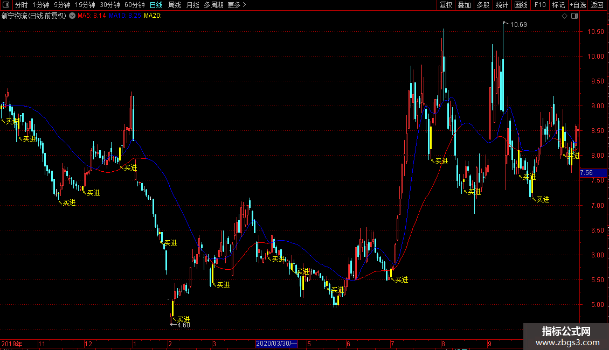Select the 60分钟 period tab

(x=135, y=5)
